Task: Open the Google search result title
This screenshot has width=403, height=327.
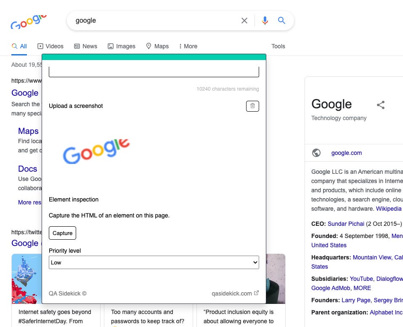Action: 25,93
